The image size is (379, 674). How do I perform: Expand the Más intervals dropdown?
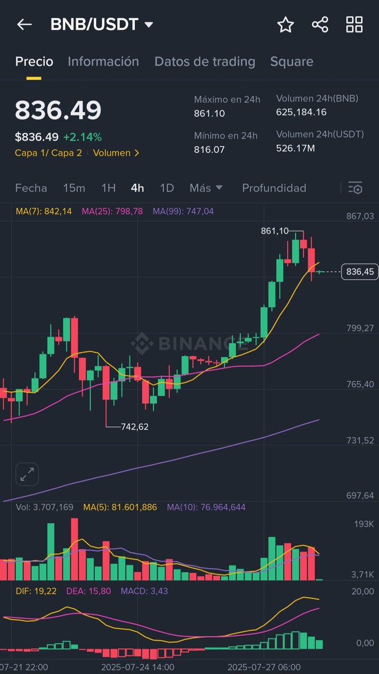click(206, 188)
